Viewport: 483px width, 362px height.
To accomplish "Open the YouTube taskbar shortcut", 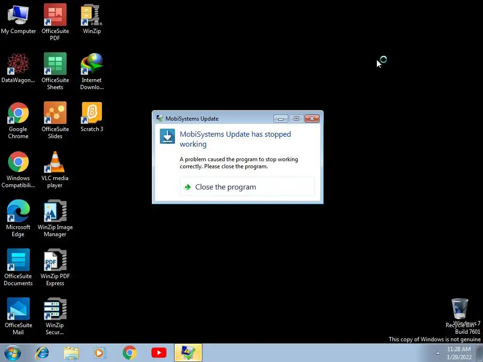I will 159,353.
